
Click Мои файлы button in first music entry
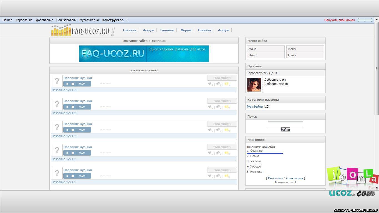pyautogui.click(x=222, y=78)
